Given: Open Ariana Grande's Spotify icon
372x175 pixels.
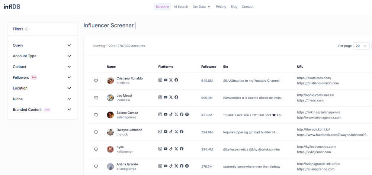Looking at the screenshot, I should pos(187,166).
